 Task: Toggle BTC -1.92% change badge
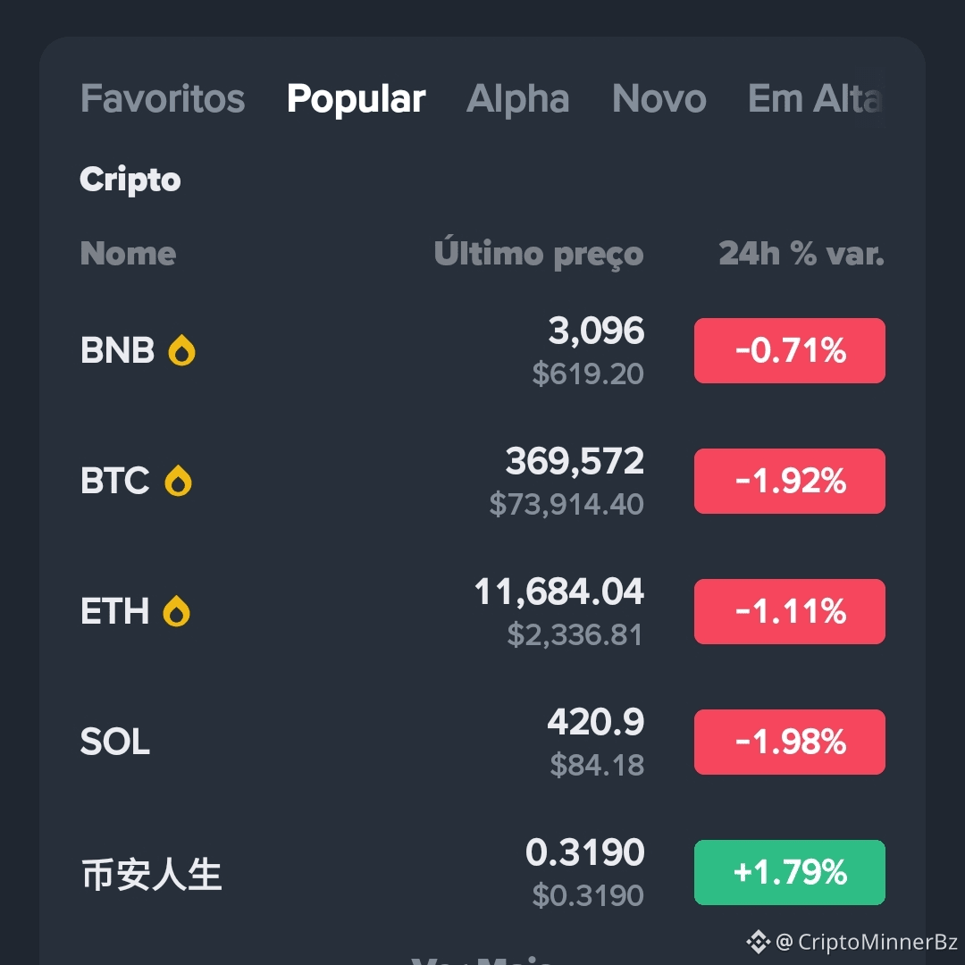click(790, 482)
